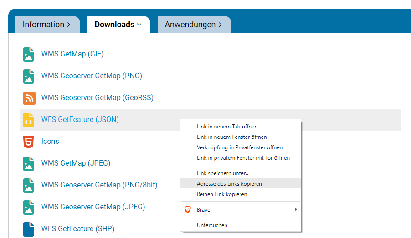
Task: Choose 'Link in neuem Tab öffnen'
Action: 227,127
